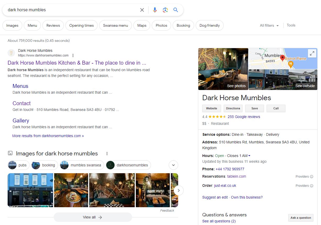Save Dark Horse Mumbles place
Viewport: 321px width, 225px height.
pos(255,108)
